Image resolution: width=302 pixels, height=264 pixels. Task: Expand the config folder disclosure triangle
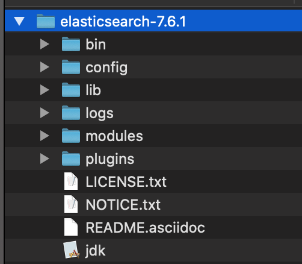[x=45, y=67]
